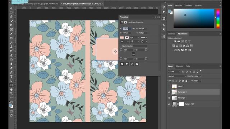Open the blend mode Normal dropdown
This screenshot has height=129, width=230.
(x=177, y=76)
